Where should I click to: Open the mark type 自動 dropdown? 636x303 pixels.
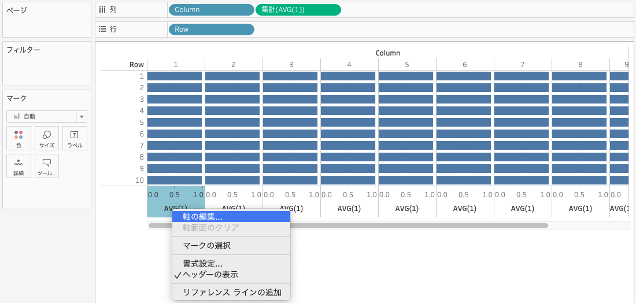pyautogui.click(x=47, y=116)
